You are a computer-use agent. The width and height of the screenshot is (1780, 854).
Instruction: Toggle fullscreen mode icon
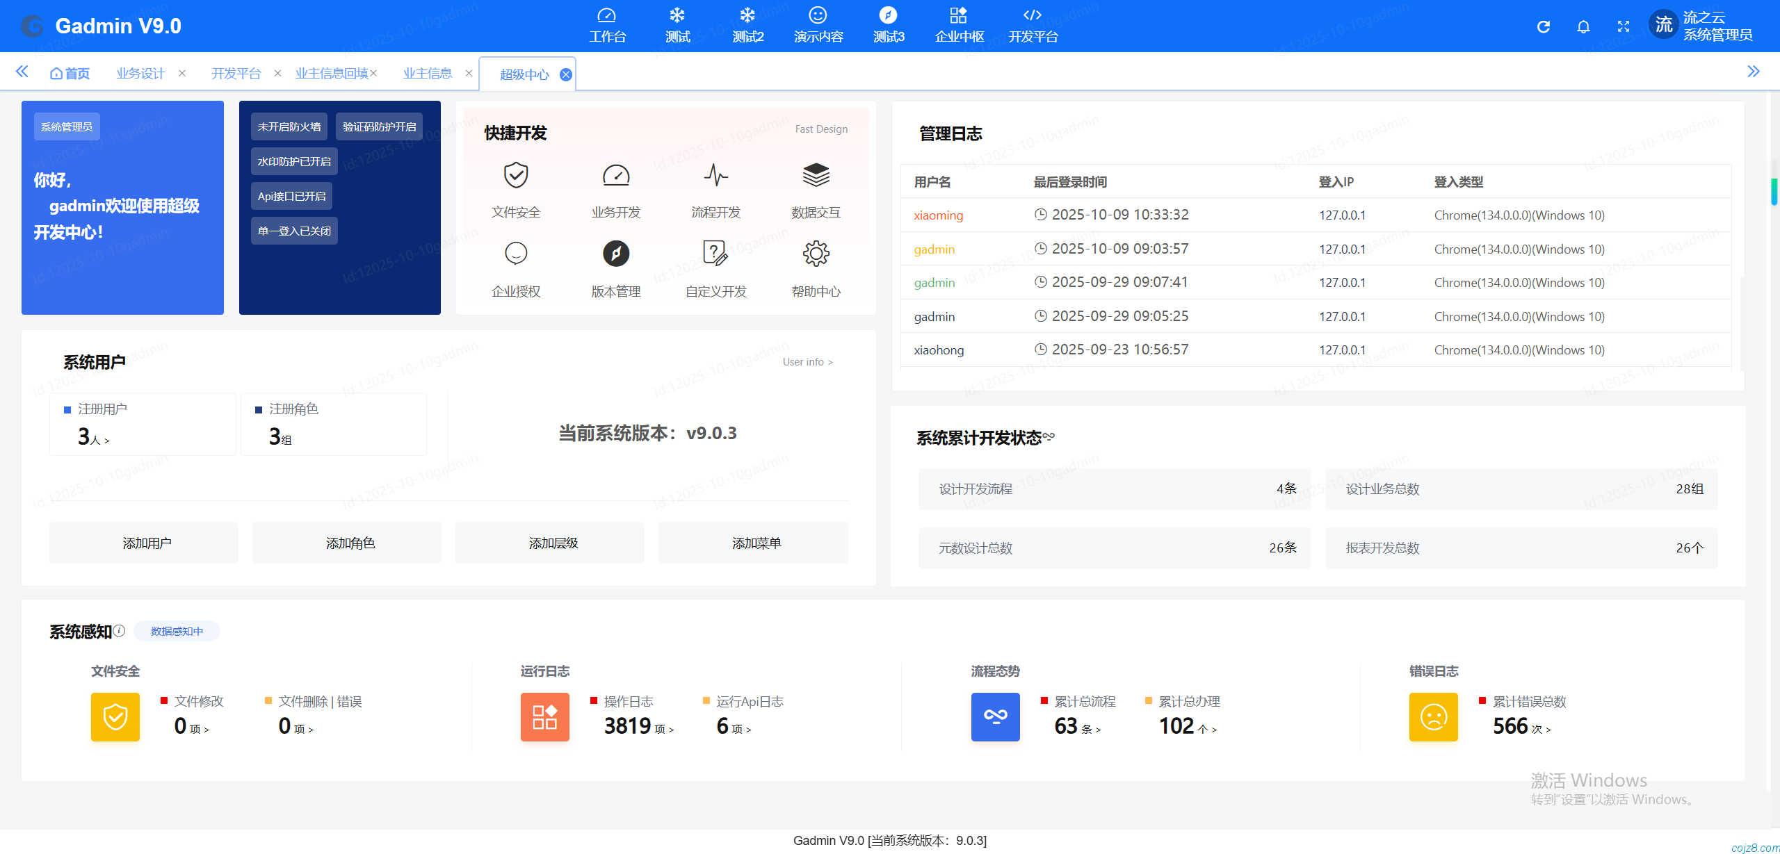click(x=1624, y=26)
